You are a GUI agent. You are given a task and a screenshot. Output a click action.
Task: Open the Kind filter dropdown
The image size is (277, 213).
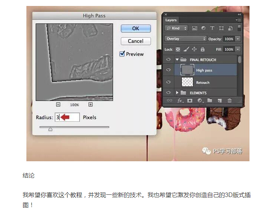click(x=176, y=28)
